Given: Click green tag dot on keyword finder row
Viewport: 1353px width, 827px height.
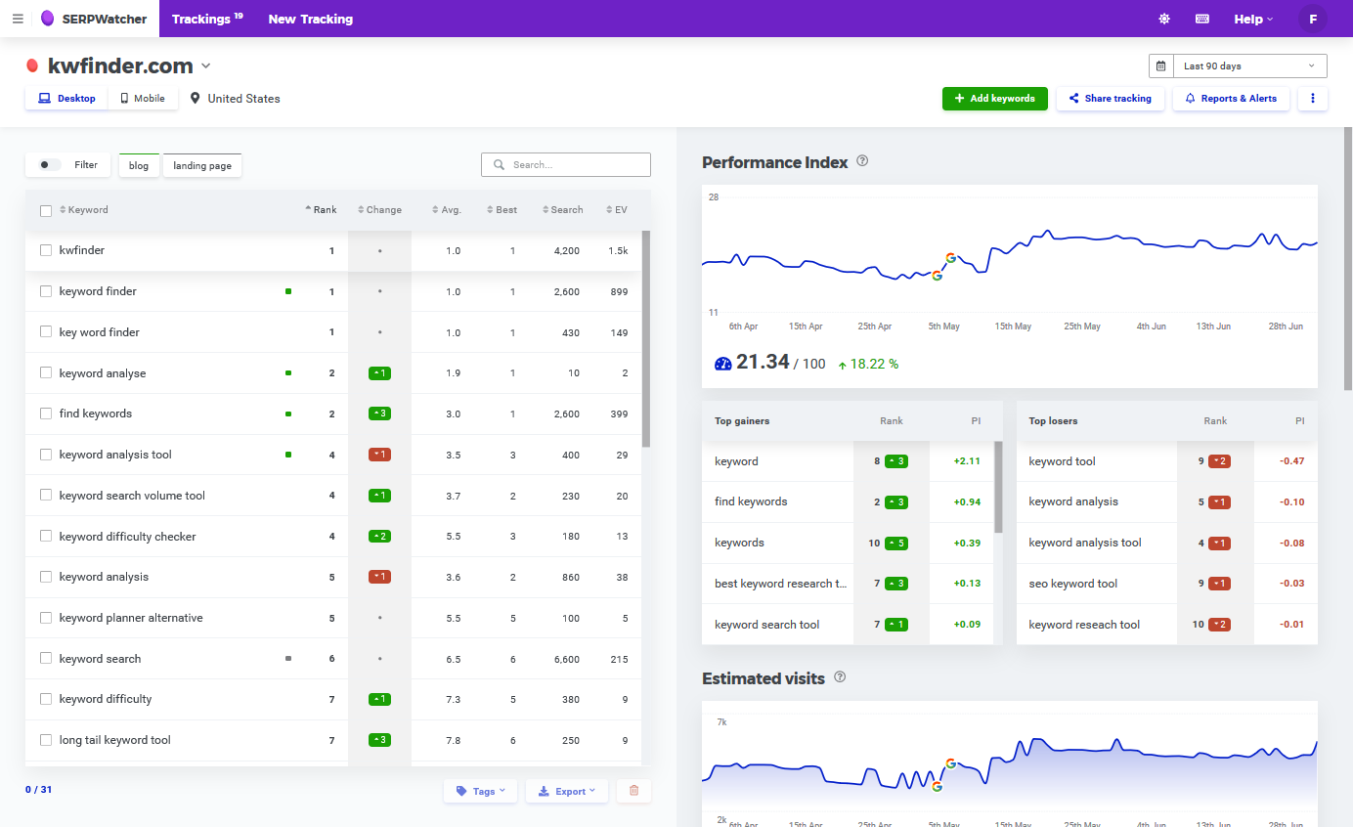Looking at the screenshot, I should point(288,291).
